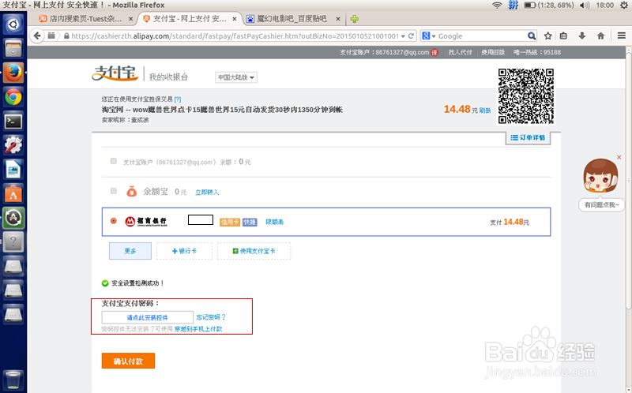Reload the Alipay page
This screenshot has width=632, height=393.
[x=411, y=36]
